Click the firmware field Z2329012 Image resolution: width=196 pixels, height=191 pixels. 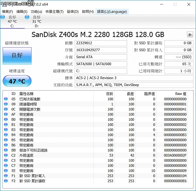pyautogui.click(x=101, y=43)
